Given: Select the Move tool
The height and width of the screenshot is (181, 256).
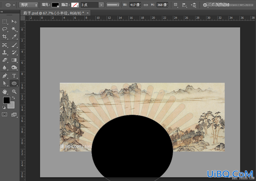Looking at the screenshot, I should tap(14, 21).
